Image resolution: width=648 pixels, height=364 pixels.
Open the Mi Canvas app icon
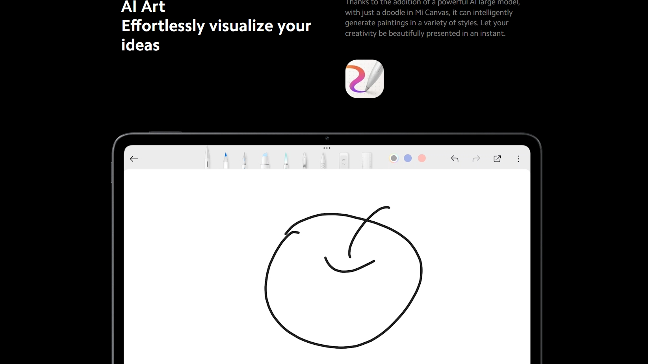pyautogui.click(x=365, y=79)
